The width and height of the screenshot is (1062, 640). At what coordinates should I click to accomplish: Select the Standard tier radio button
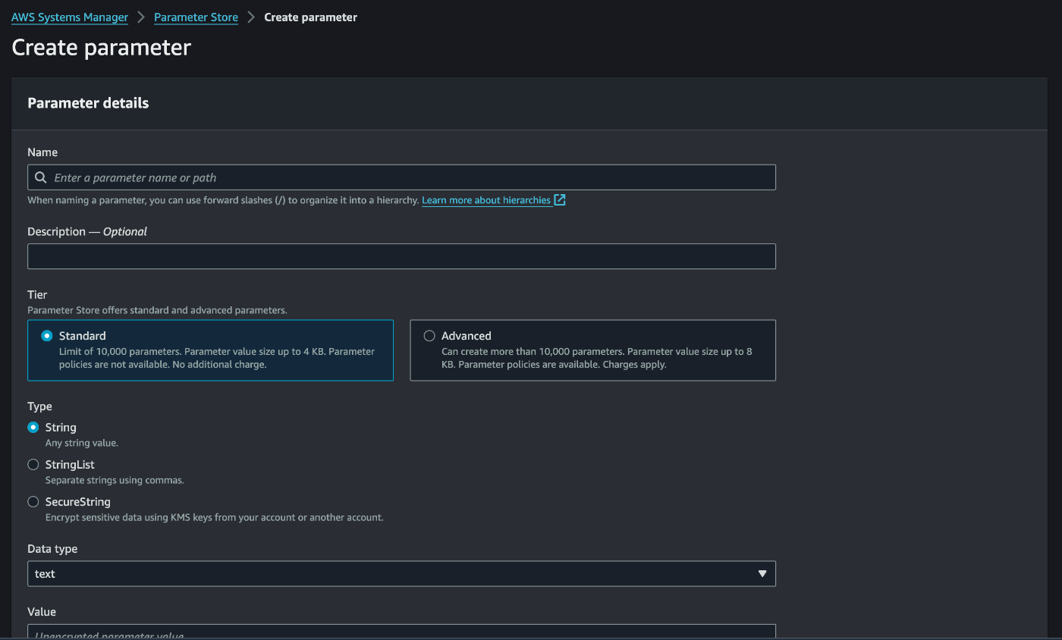tap(47, 336)
